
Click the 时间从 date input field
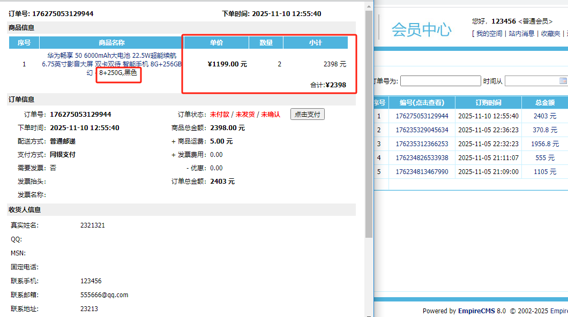[531, 81]
